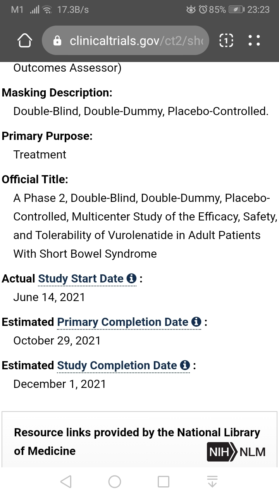The height and width of the screenshot is (496, 279).
Task: Open the Primary Completion Date link
Action: (x=122, y=322)
